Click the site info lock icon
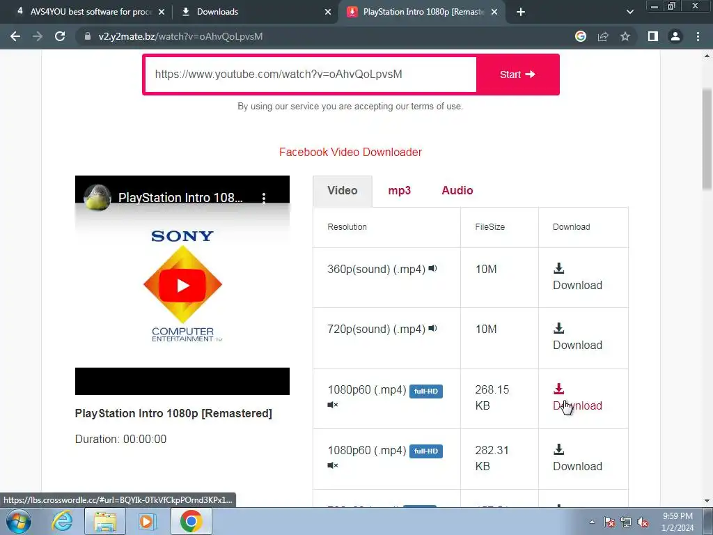713x535 pixels. coord(88,36)
